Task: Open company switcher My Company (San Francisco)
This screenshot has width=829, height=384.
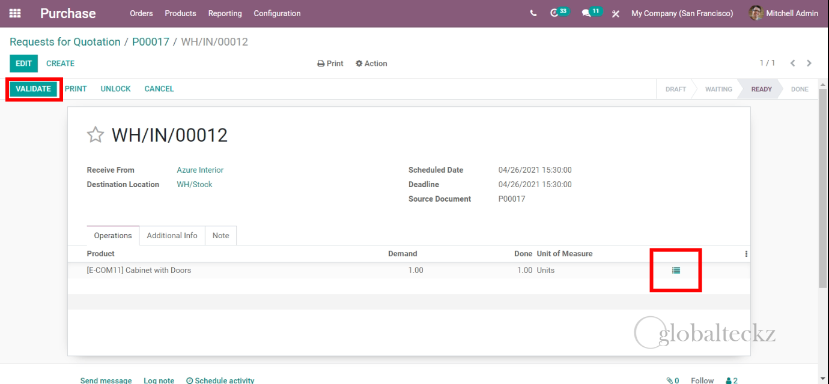Action: [x=682, y=13]
